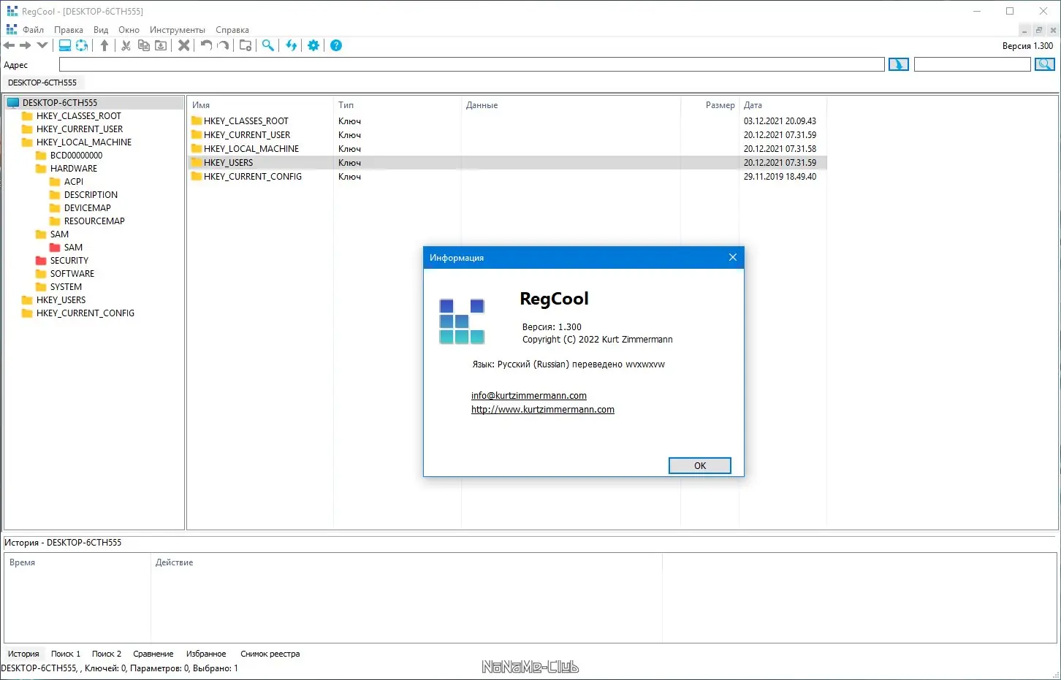This screenshot has width=1061, height=680.
Task: Select HKEY_CURRENT_CONFIG in the left tree
Action: [x=85, y=313]
